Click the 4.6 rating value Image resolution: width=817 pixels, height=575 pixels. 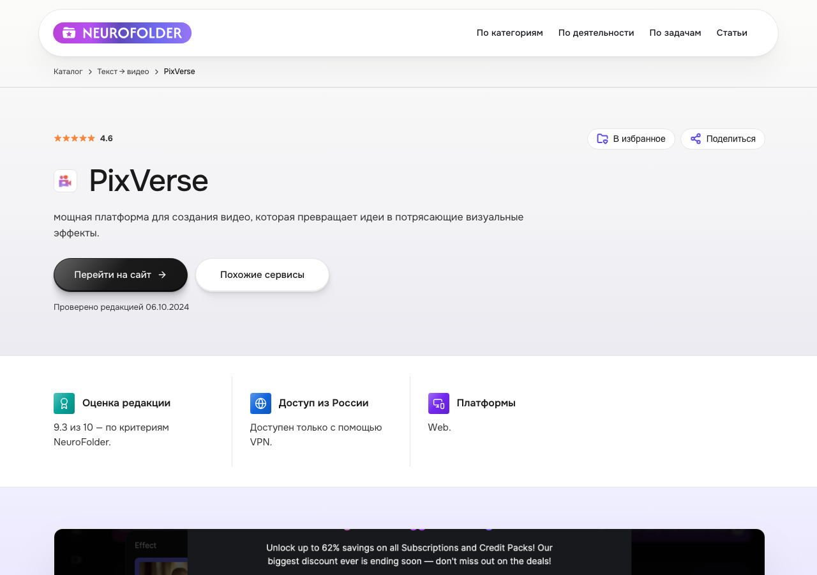[107, 138]
